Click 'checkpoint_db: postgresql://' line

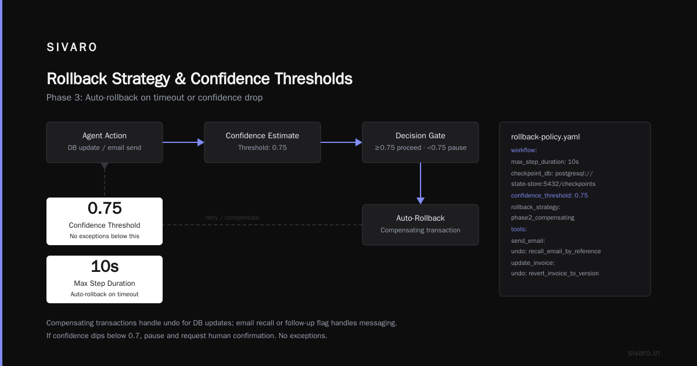(552, 173)
